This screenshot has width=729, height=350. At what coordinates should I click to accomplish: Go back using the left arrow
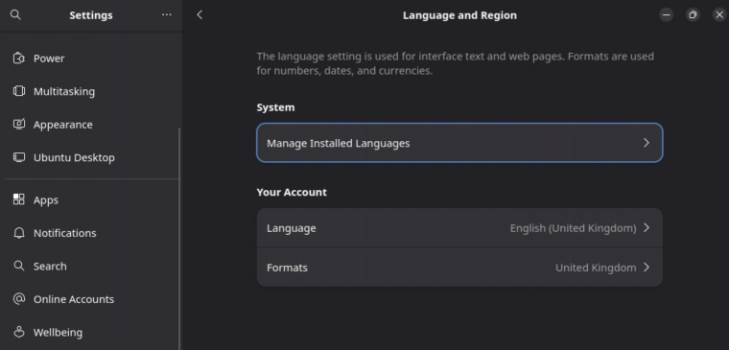[200, 15]
